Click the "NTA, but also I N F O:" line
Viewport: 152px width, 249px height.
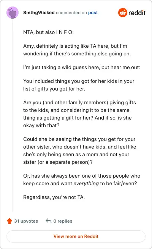pyautogui.click(x=49, y=32)
